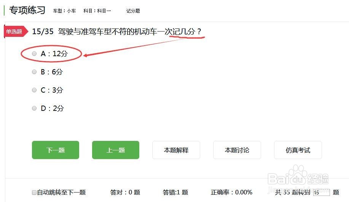The height and width of the screenshot is (202, 349).
Task: Click the green 下一题 button
Action: point(56,150)
